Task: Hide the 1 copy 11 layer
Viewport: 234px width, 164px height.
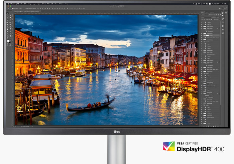Action: pos(202,24)
